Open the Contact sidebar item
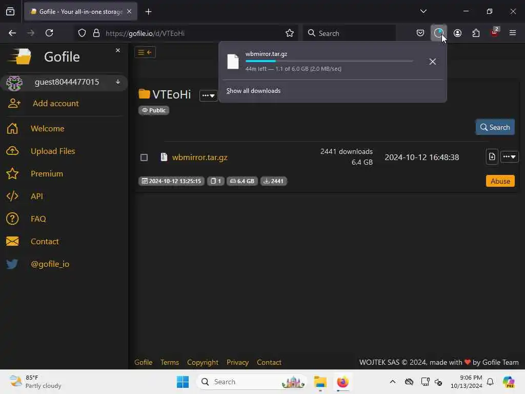Image resolution: width=525 pixels, height=394 pixels. [x=45, y=241]
